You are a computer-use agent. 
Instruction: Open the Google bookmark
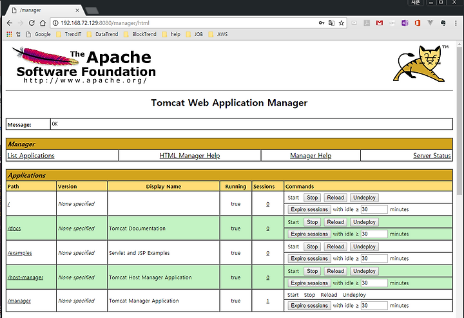coord(39,34)
